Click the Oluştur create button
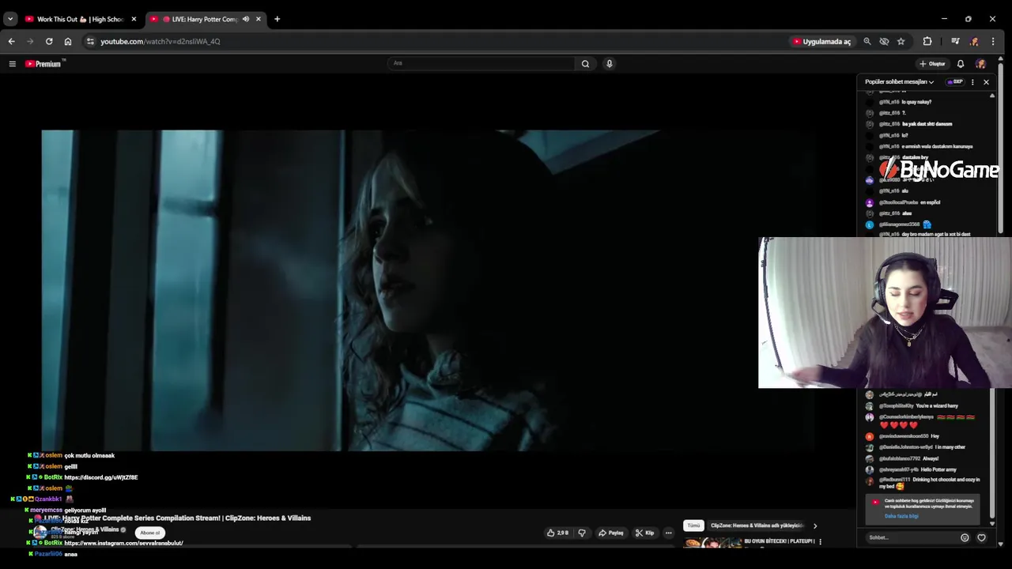 click(x=932, y=64)
